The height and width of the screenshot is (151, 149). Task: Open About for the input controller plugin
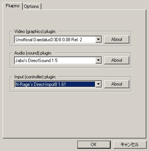(x=117, y=84)
